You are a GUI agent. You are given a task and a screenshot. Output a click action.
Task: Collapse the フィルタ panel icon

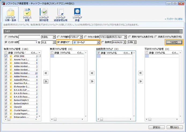181,31
